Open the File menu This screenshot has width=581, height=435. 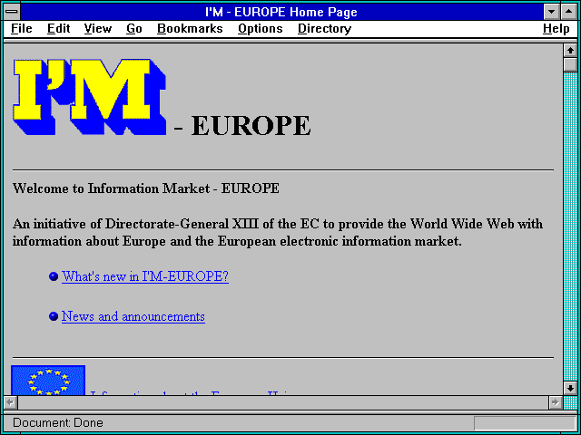22,29
